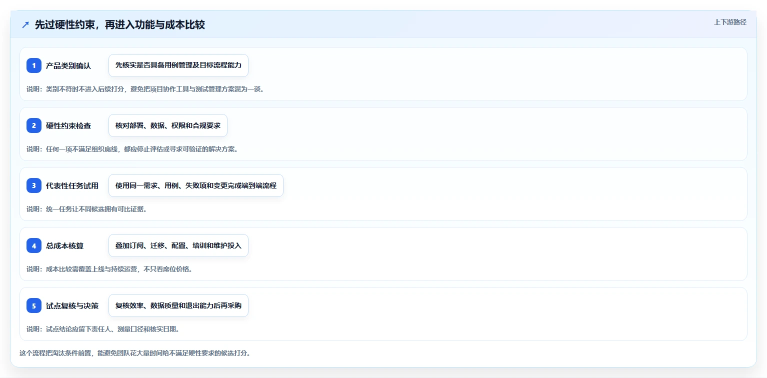
Task: Select step badge 3 for 代表性任务试用
Action: (34, 185)
